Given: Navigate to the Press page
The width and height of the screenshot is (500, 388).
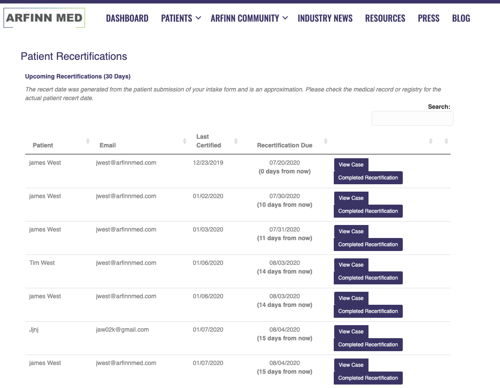Looking at the screenshot, I should (428, 18).
